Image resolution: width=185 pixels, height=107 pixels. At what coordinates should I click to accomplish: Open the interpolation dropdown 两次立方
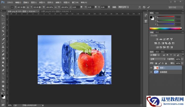coord(123,7)
